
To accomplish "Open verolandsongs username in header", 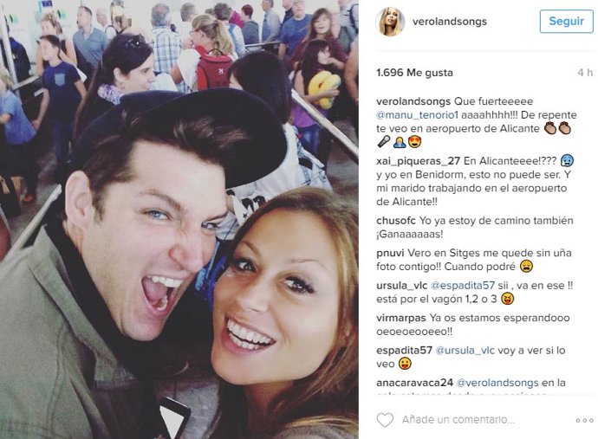I will click(x=449, y=22).
